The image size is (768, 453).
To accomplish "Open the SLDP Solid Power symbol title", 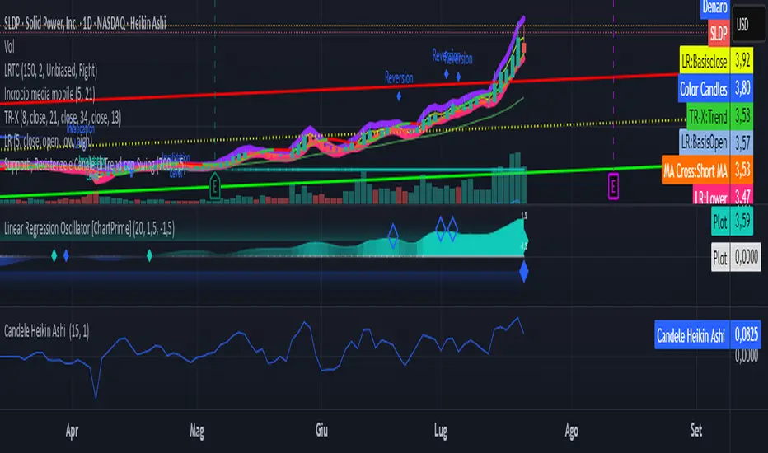I will pos(85,23).
